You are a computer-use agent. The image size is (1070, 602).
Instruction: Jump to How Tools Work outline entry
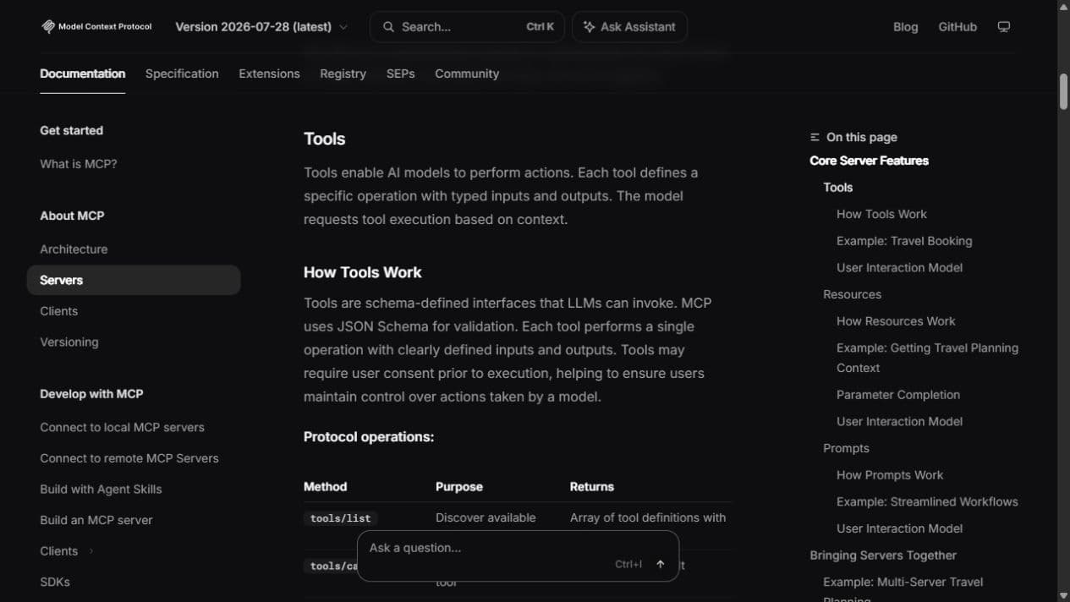click(881, 215)
